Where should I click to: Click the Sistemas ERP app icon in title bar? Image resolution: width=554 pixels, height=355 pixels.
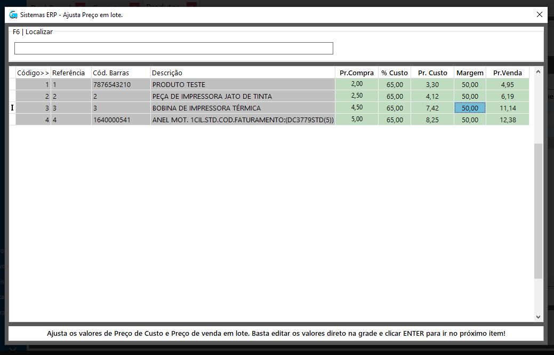click(x=13, y=15)
